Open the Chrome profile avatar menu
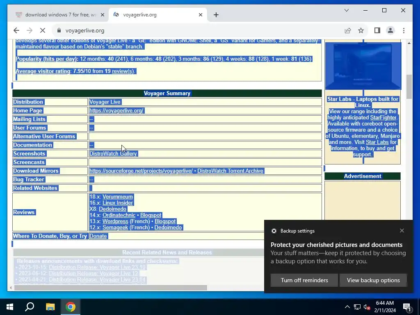 pyautogui.click(x=390, y=30)
